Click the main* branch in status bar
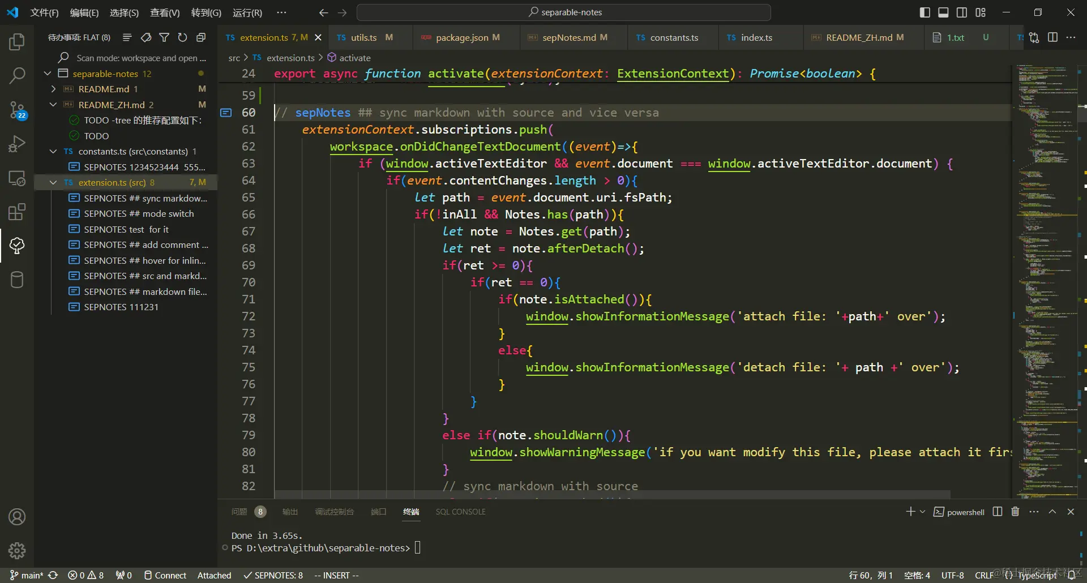This screenshot has width=1087, height=583. pyautogui.click(x=27, y=575)
